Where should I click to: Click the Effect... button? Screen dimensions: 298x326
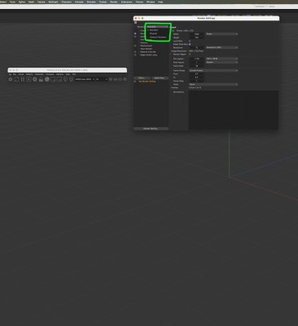click(x=142, y=78)
